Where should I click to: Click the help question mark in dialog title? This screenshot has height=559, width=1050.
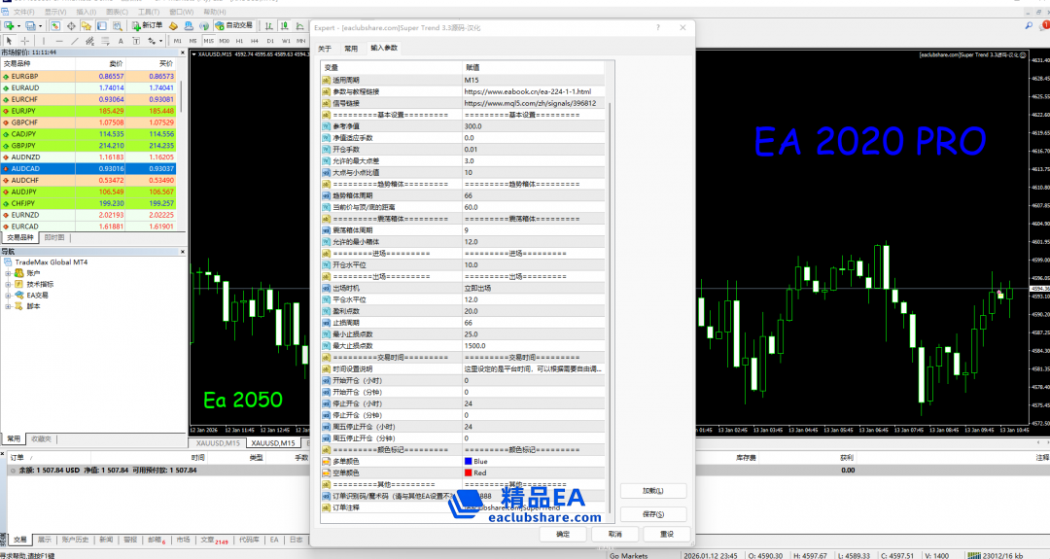[x=662, y=29]
